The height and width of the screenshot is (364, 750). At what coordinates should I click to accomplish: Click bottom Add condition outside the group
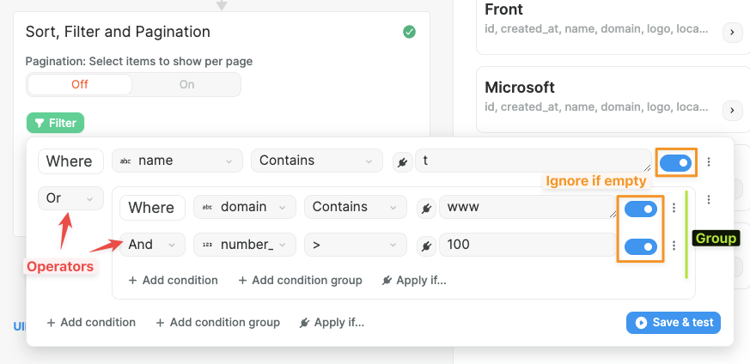click(91, 323)
